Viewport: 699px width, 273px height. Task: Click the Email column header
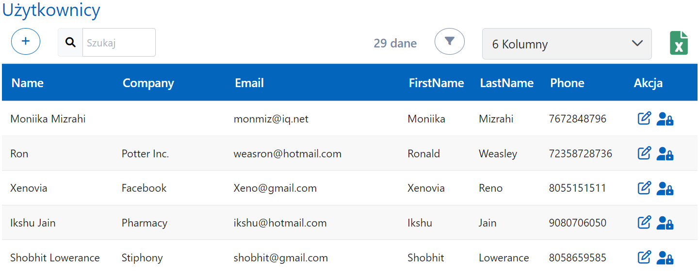point(249,83)
